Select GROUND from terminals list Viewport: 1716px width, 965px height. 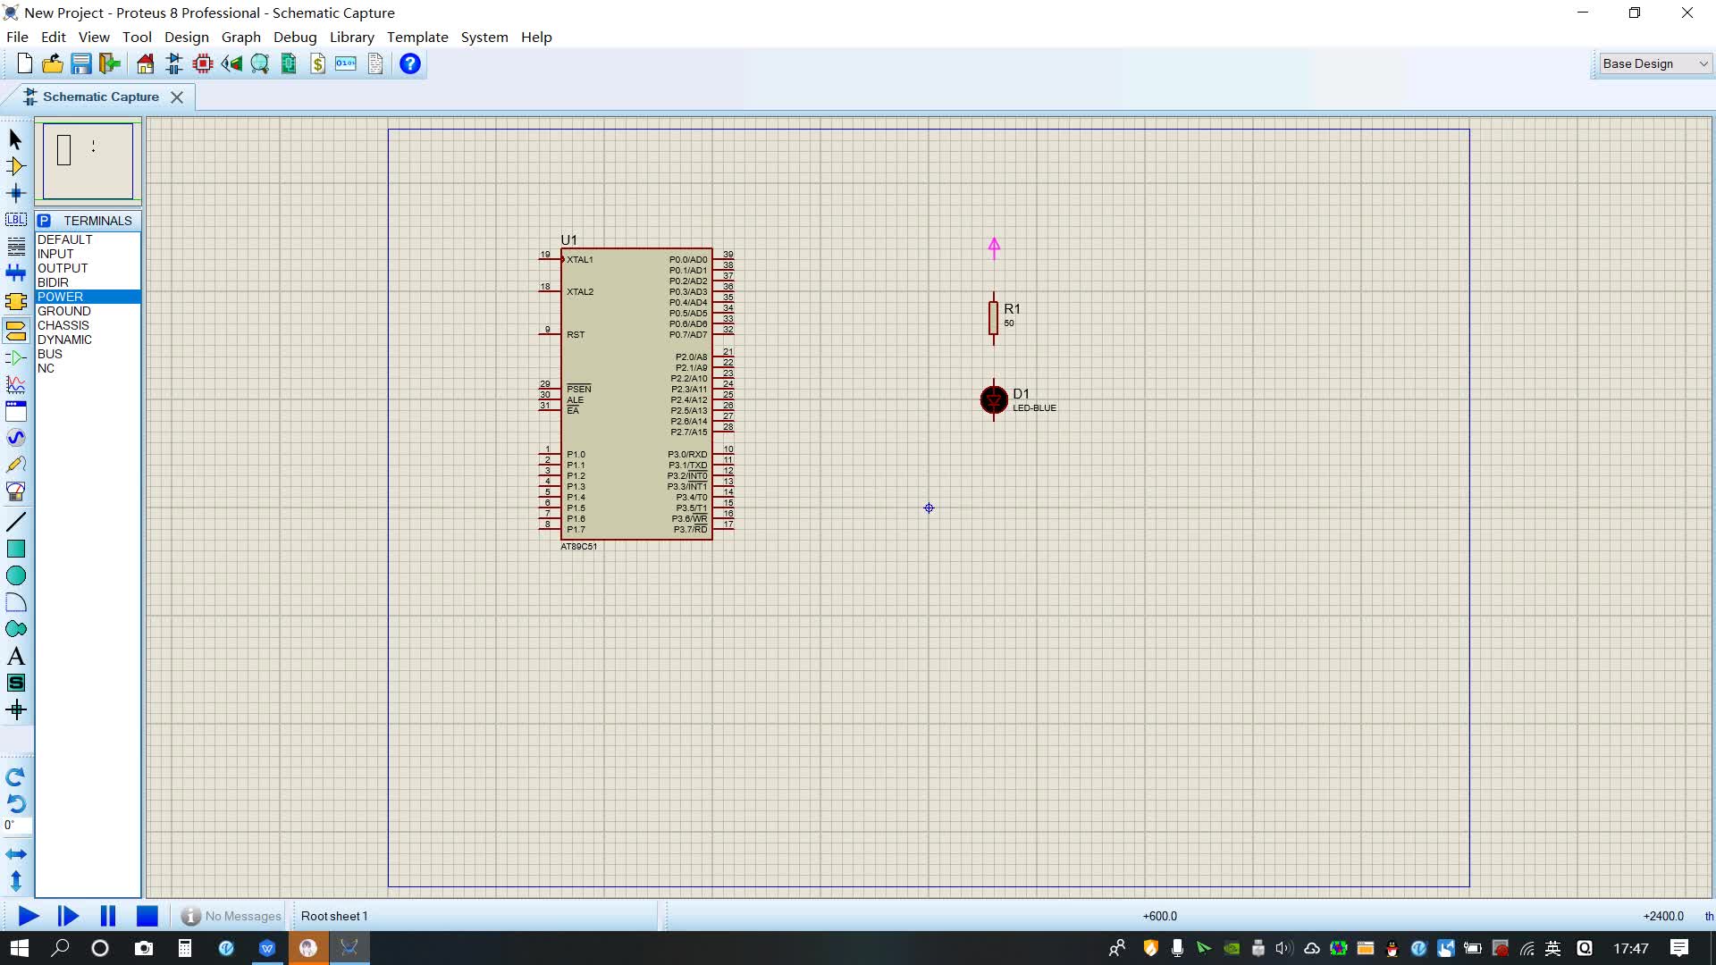[64, 311]
